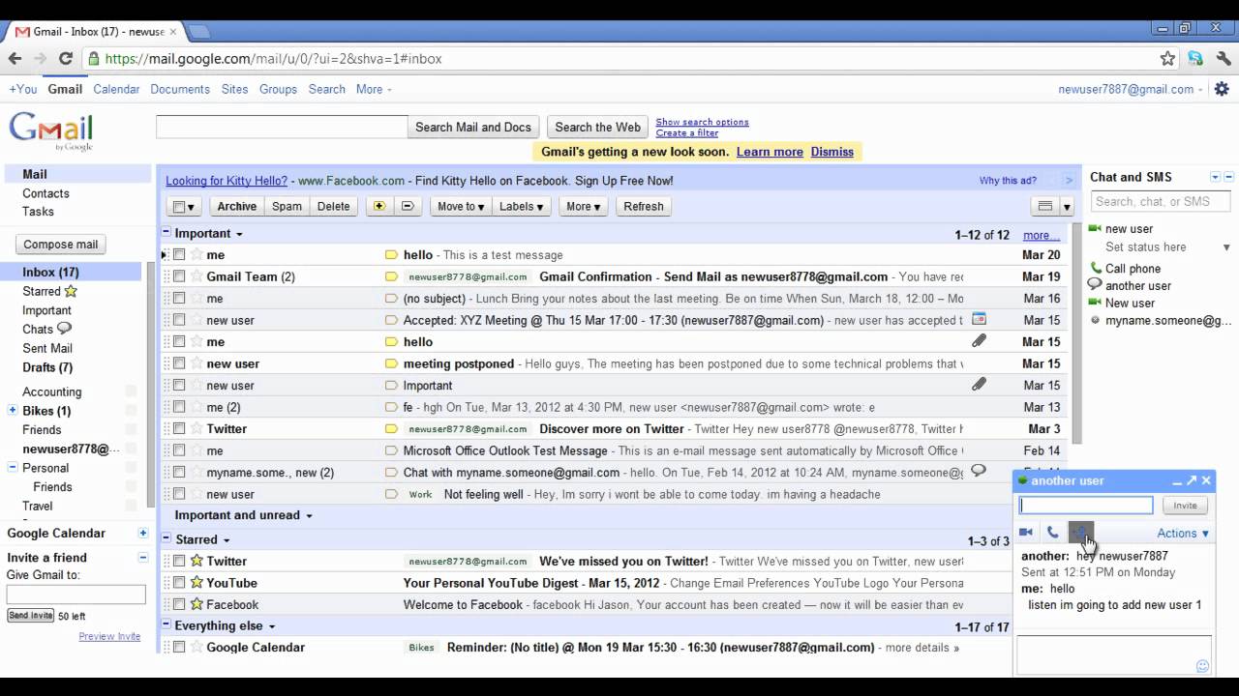
Task: Click display density icon in toolbar
Action: [1044, 206]
